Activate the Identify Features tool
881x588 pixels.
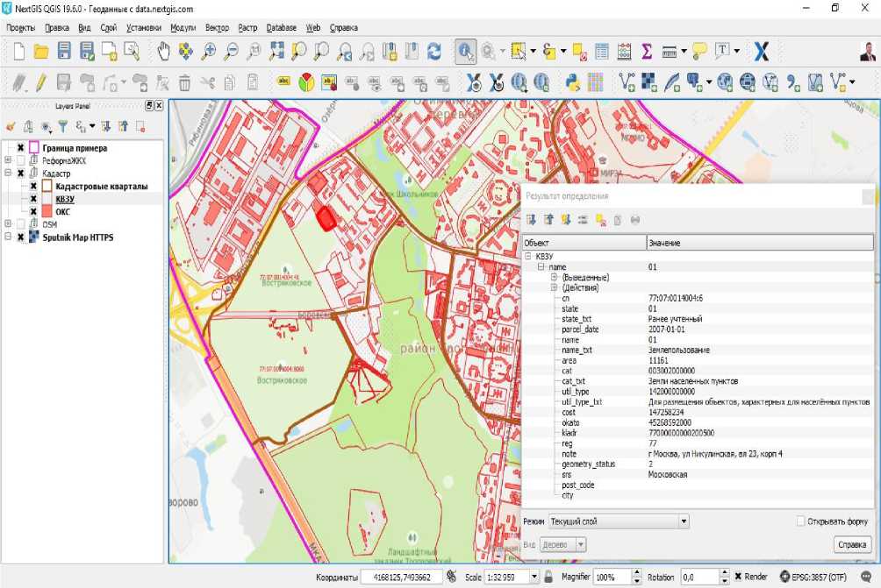[x=465, y=52]
